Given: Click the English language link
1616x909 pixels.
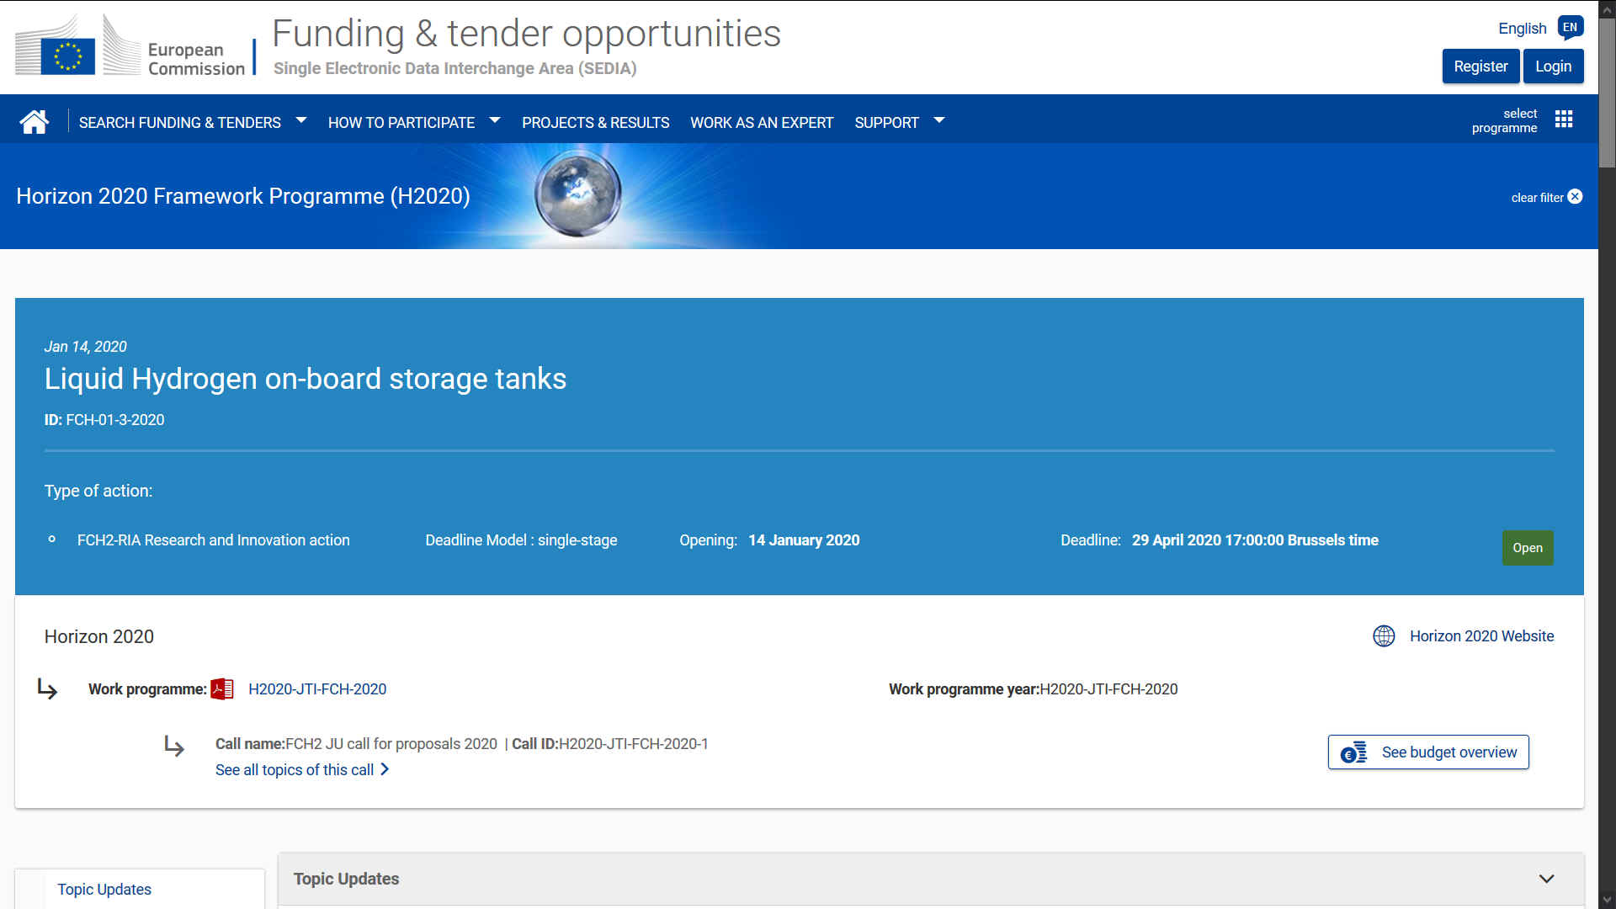Looking at the screenshot, I should tap(1522, 29).
